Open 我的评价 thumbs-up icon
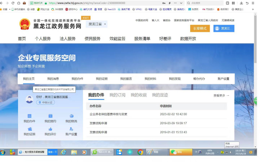The height and width of the screenshot is (162, 260). point(50,129)
